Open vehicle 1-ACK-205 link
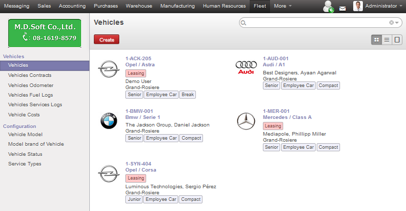Viewport: 406px width, 211px height. 138,59
